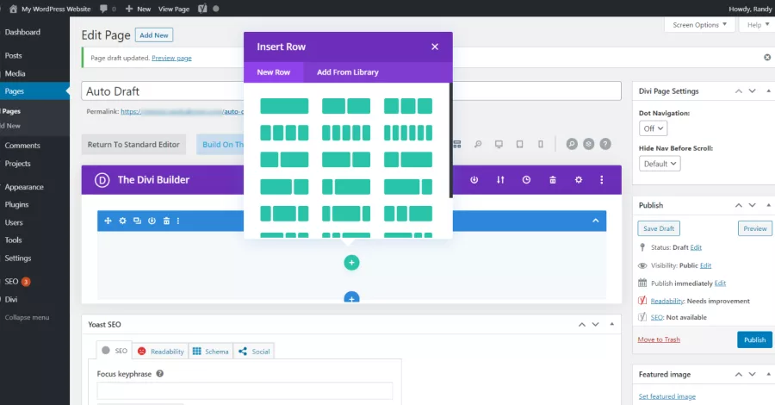Move Featured image panel up
This screenshot has height=405, width=775.
pyautogui.click(x=739, y=374)
